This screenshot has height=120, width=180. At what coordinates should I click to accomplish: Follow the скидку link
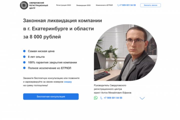[68, 82]
